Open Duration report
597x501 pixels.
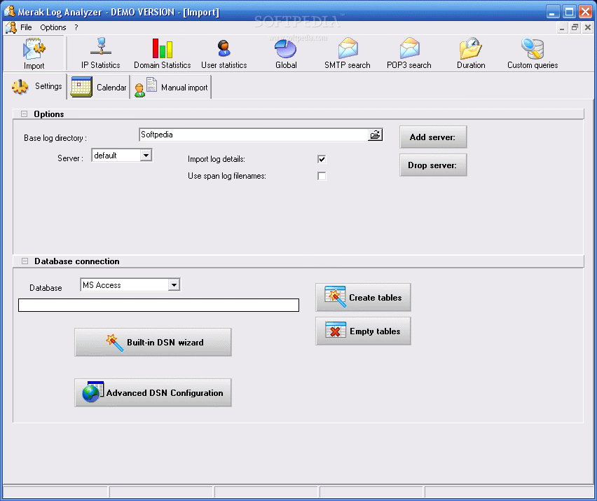click(x=471, y=53)
